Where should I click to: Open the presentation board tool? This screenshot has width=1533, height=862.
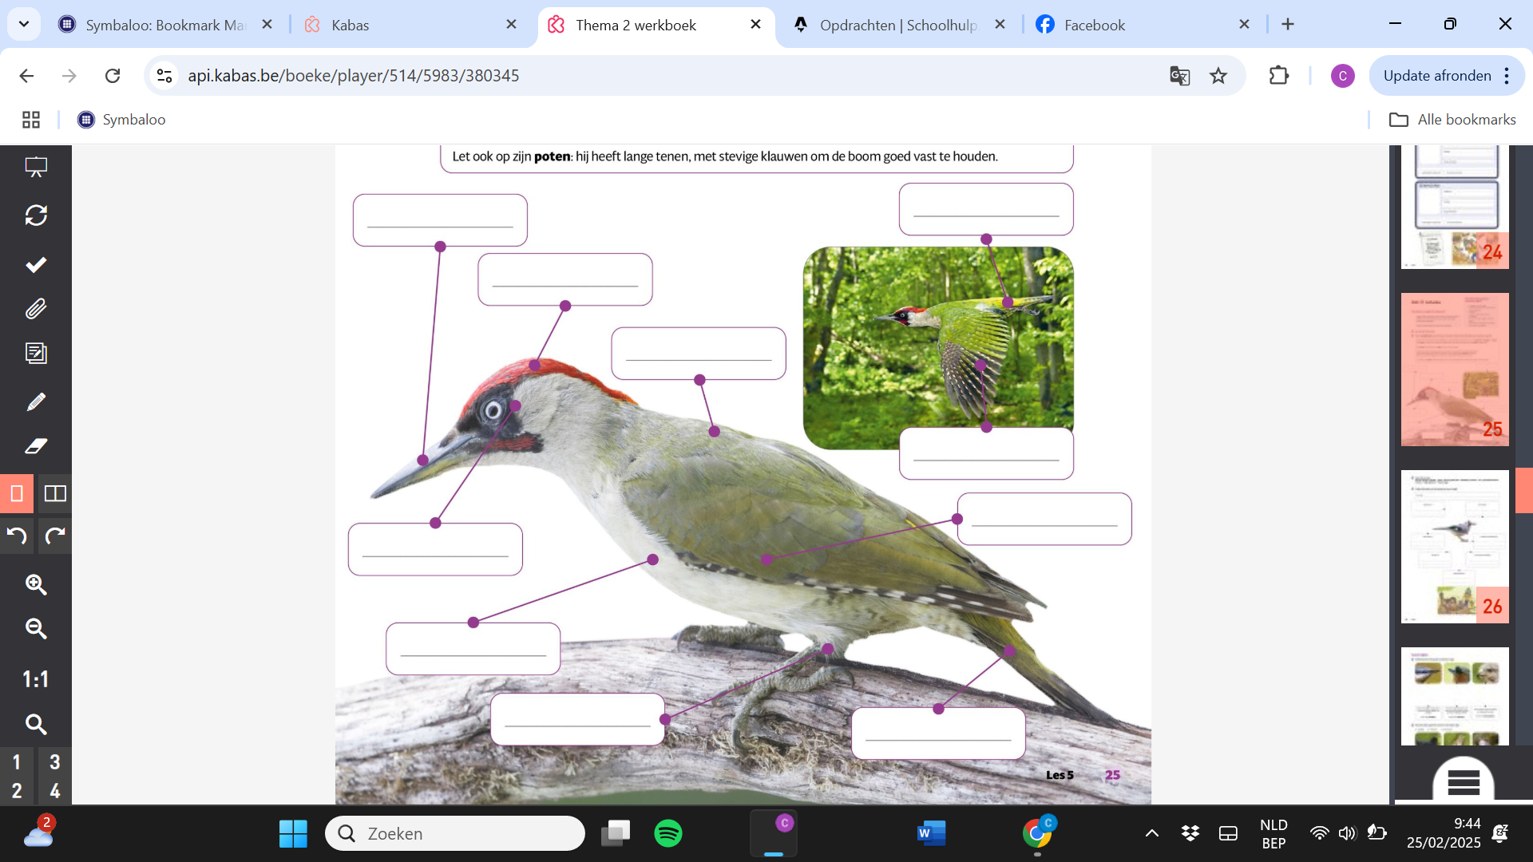pos(36,168)
